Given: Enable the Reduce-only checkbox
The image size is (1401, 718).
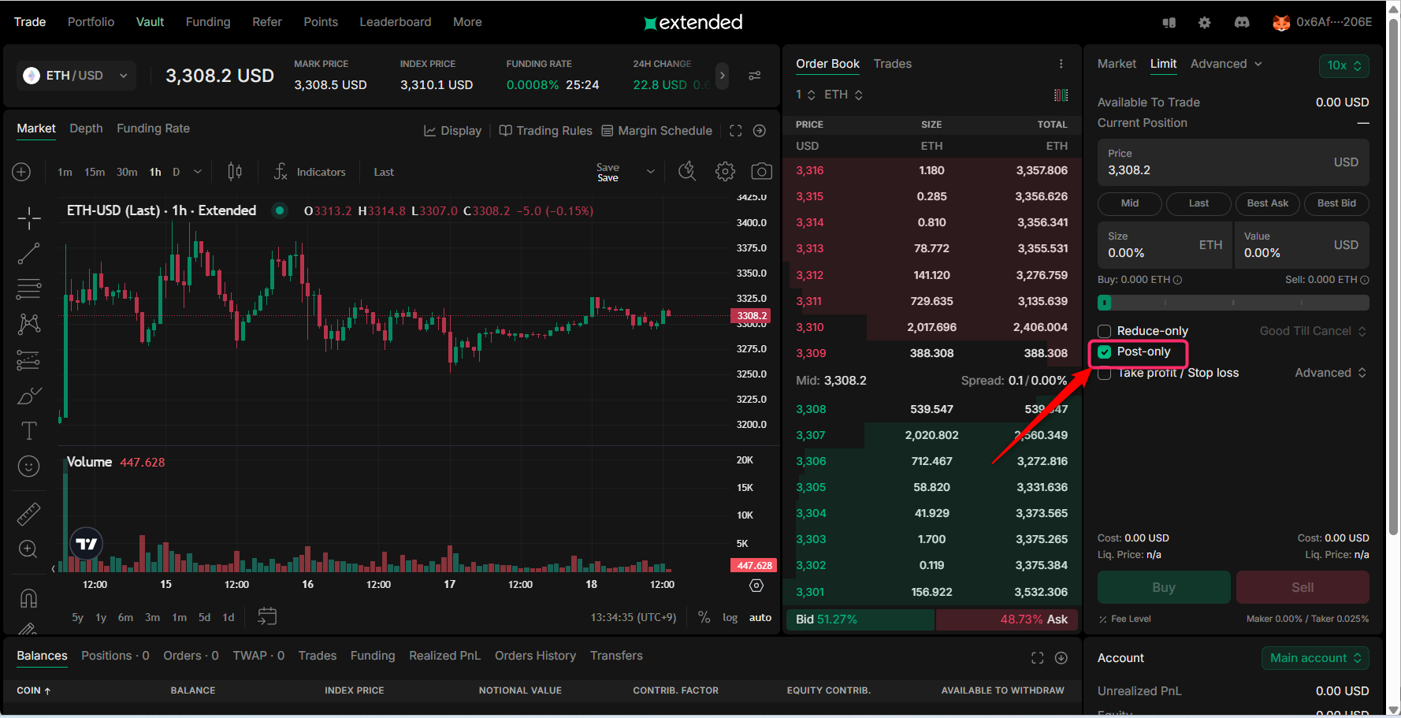Looking at the screenshot, I should point(1105,331).
